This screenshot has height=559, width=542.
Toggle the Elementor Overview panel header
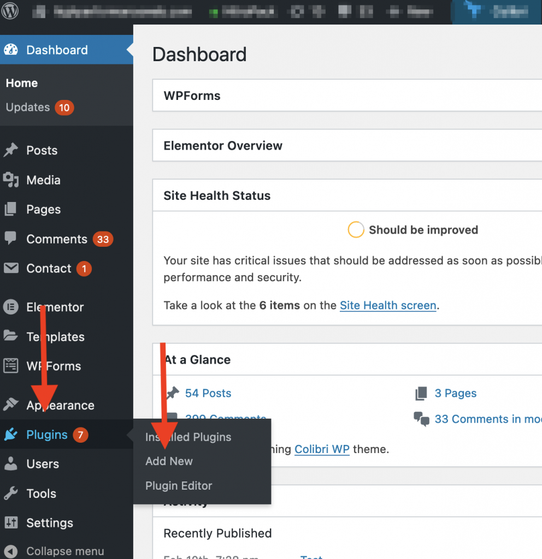click(x=347, y=145)
